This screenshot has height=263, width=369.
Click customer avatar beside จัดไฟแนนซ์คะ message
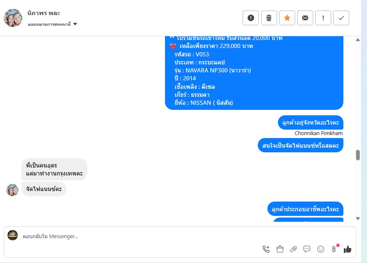pos(13,190)
